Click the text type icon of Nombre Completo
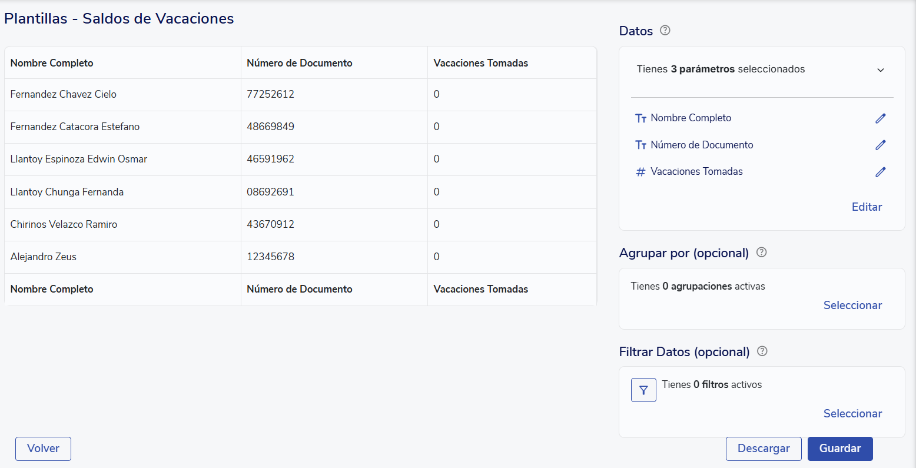 point(640,118)
